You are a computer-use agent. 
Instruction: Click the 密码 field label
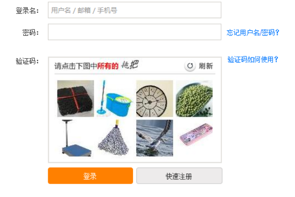[x=31, y=33]
